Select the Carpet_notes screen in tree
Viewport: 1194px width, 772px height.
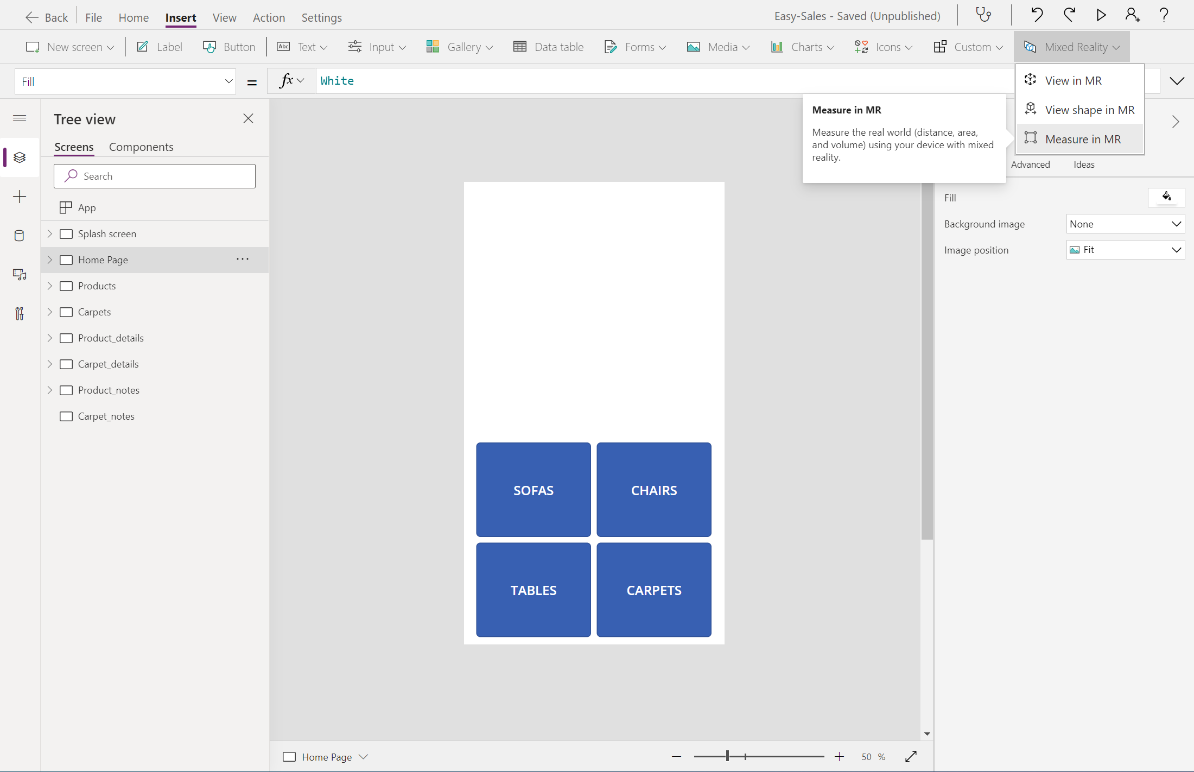click(x=106, y=416)
